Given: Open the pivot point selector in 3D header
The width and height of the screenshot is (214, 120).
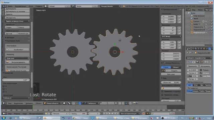Looking at the screenshot, I should coord(70,103).
